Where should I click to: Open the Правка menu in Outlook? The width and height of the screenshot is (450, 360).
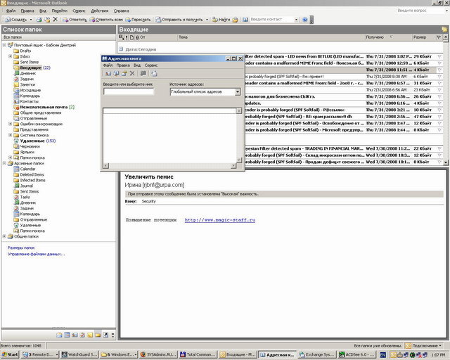click(27, 11)
